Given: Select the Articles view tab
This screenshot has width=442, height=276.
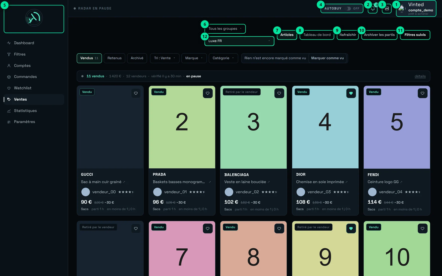Looking at the screenshot, I should [x=287, y=35].
